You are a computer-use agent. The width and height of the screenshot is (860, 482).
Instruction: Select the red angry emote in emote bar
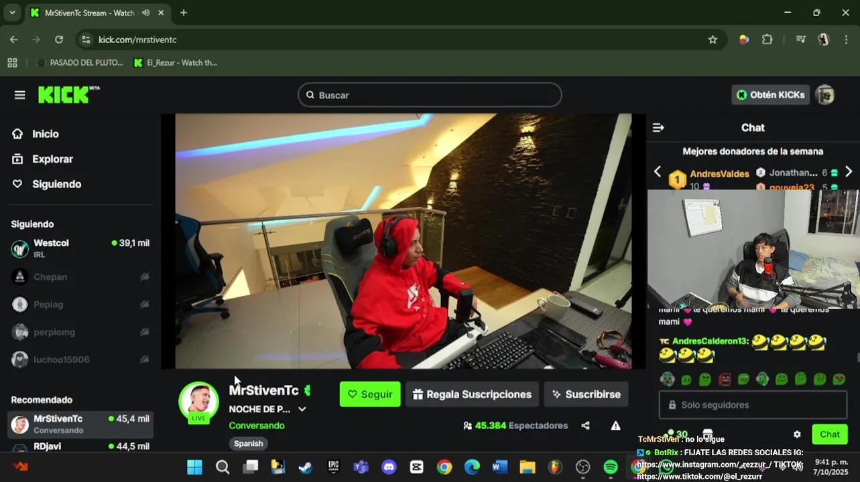[x=724, y=380]
